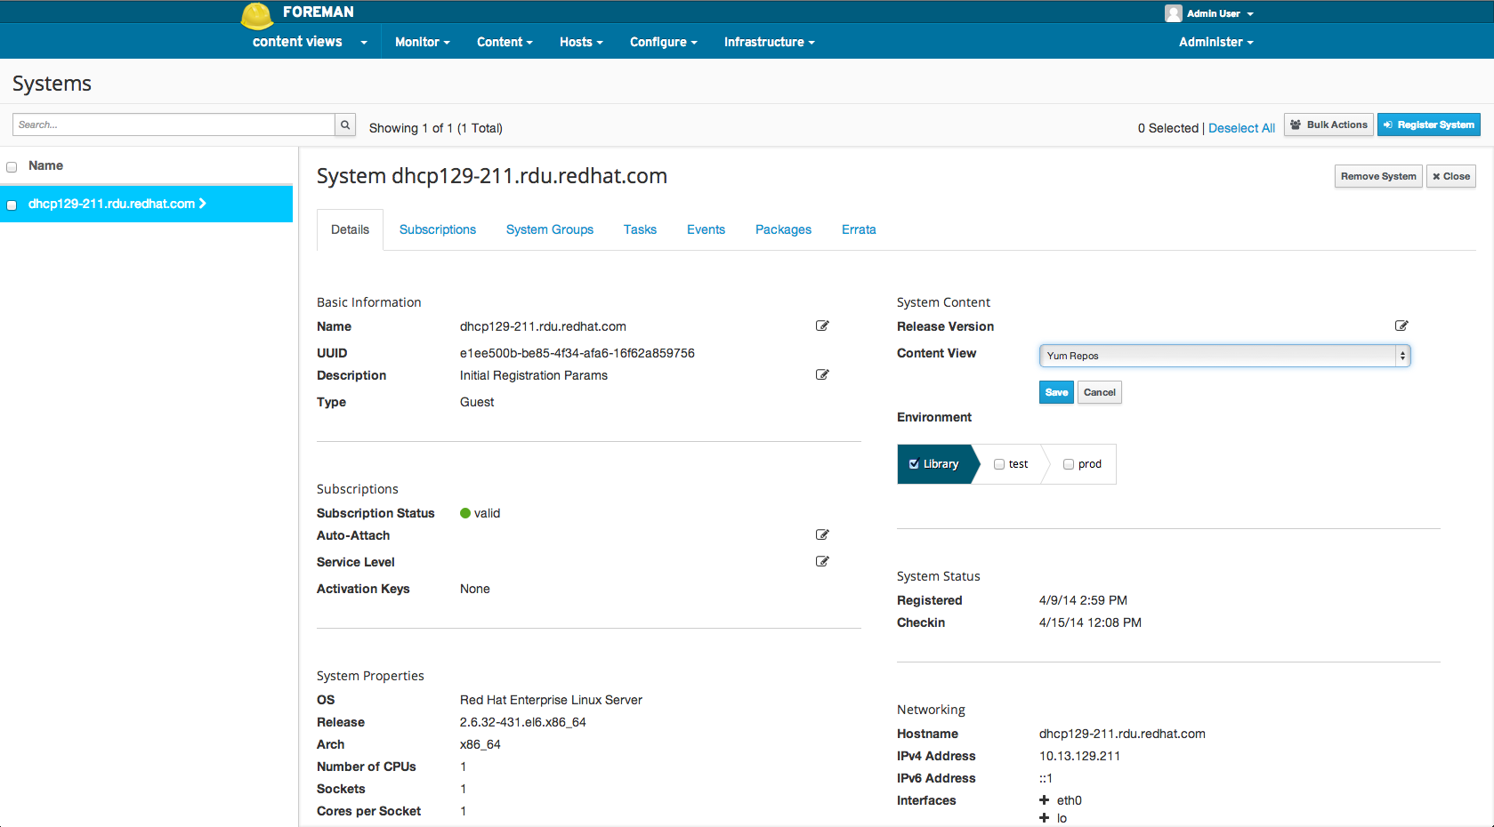Click the Bulk Actions button
The image size is (1494, 827).
[1328, 124]
